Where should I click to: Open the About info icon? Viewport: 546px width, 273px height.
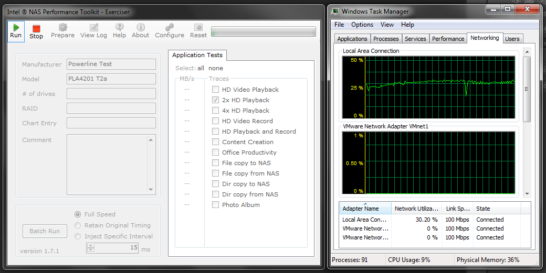(x=141, y=27)
